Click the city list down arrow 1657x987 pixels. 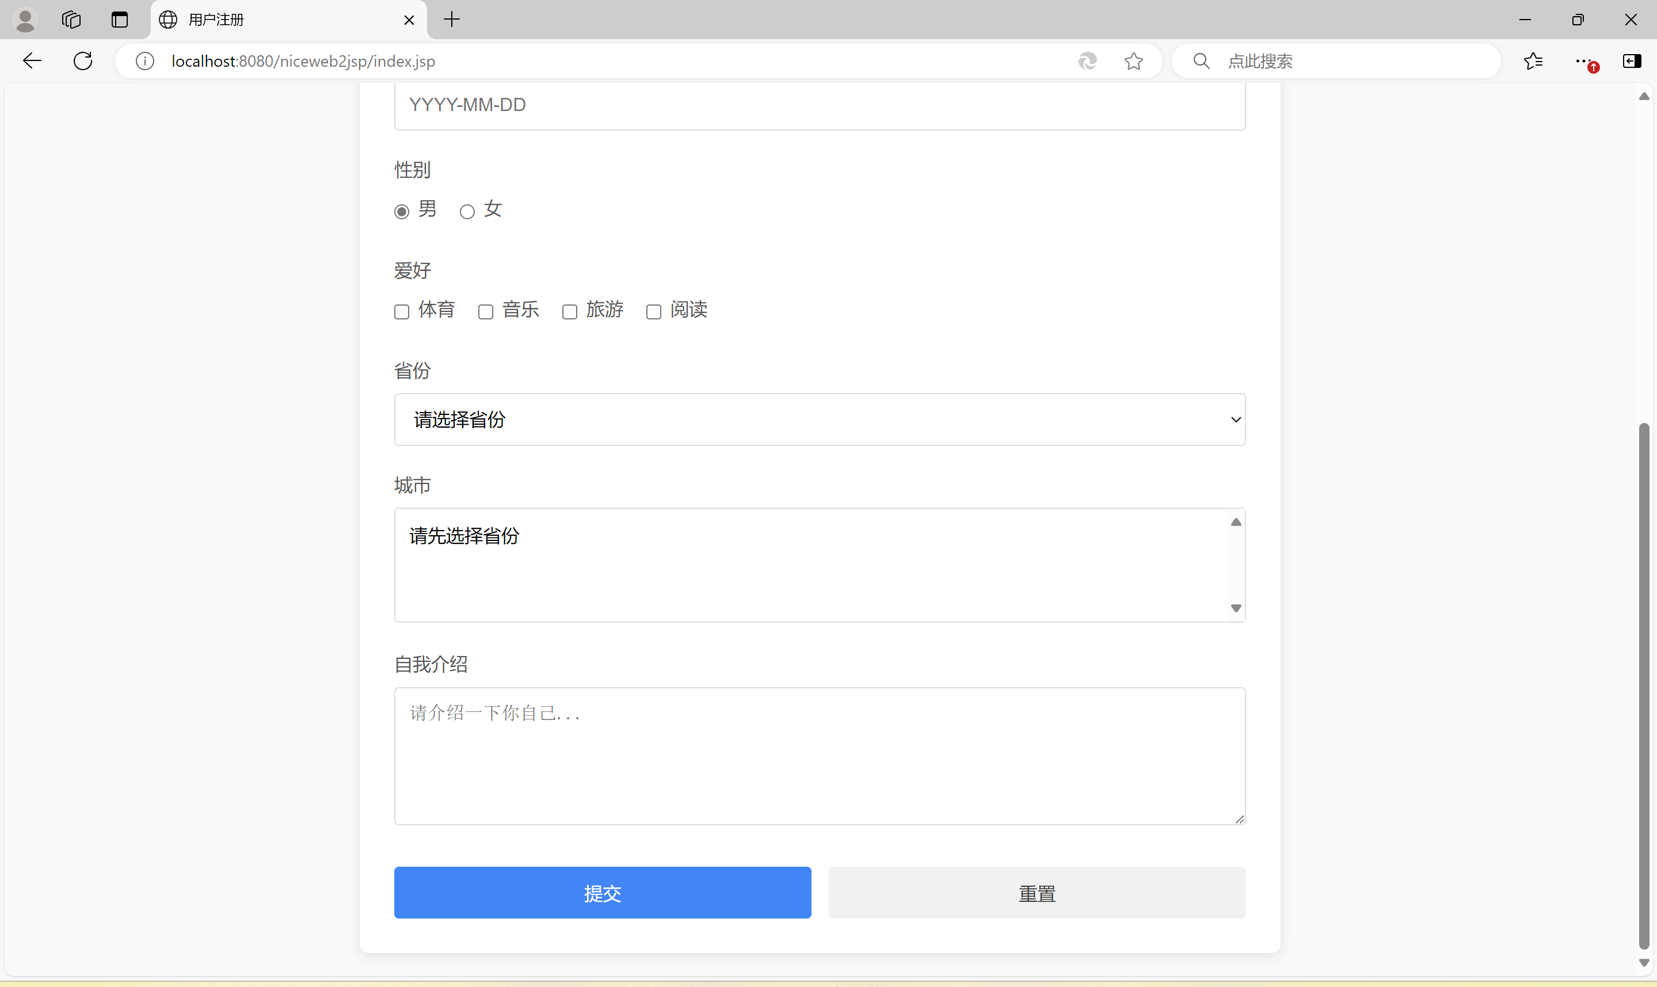pos(1236,608)
